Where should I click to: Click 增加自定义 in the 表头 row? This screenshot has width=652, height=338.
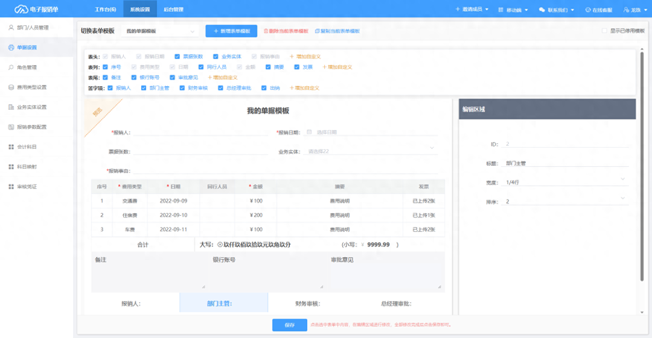pyautogui.click(x=305, y=57)
